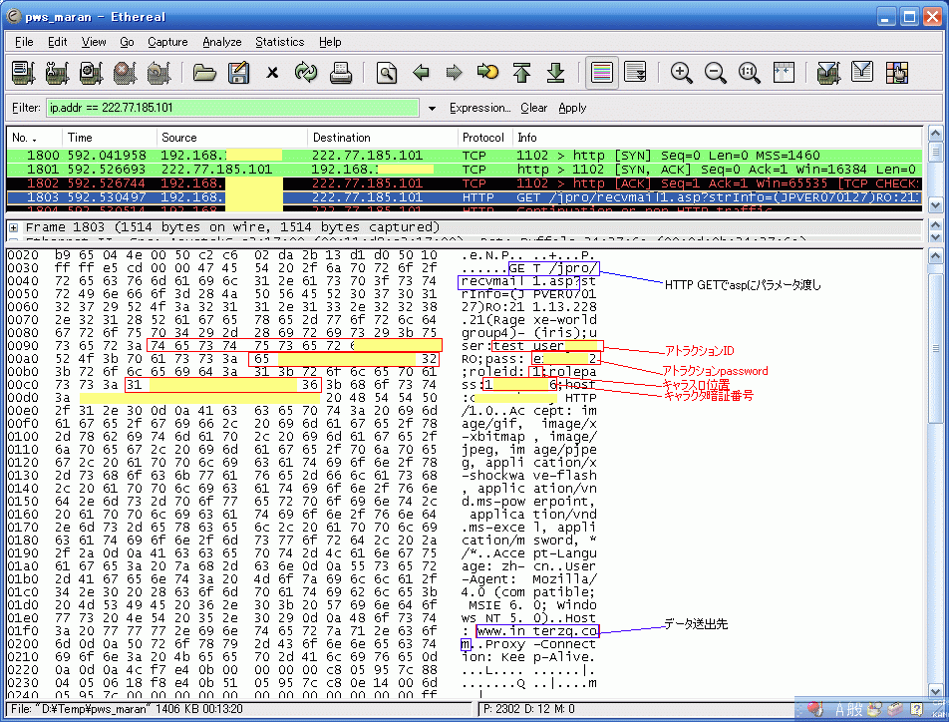This screenshot has width=949, height=722.
Task: Hex dump pane scrollbar up arrow
Action: pos(935,255)
